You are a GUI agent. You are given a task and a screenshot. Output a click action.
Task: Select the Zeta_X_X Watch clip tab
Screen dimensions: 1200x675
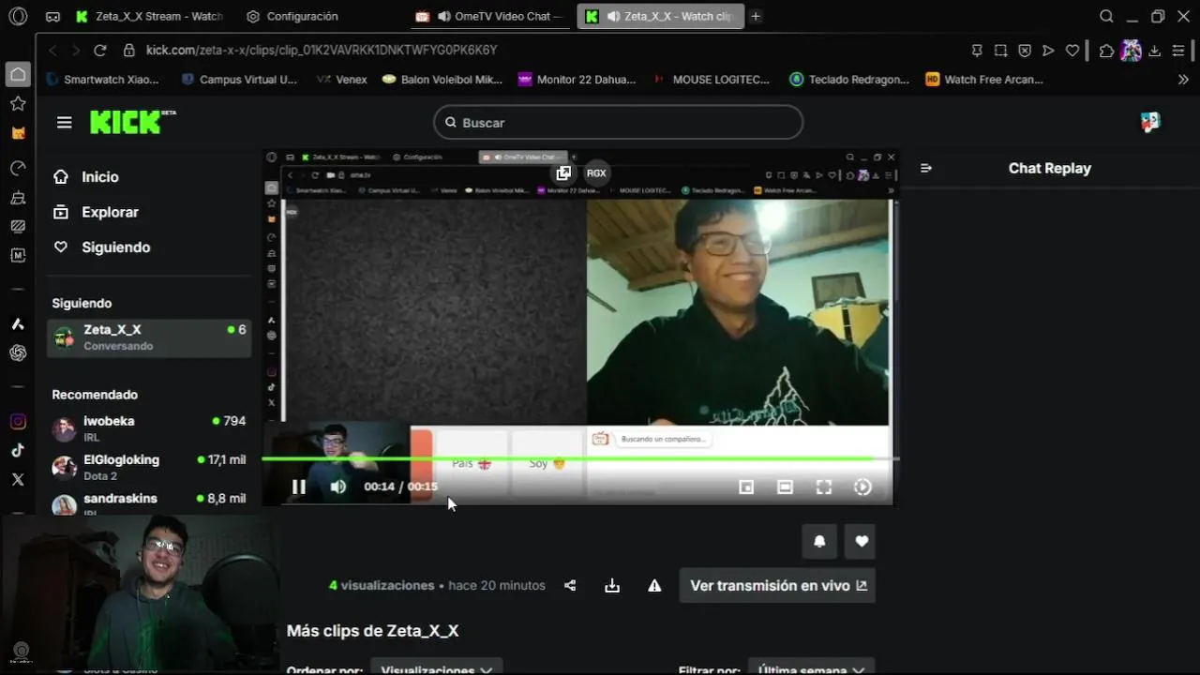[661, 17]
